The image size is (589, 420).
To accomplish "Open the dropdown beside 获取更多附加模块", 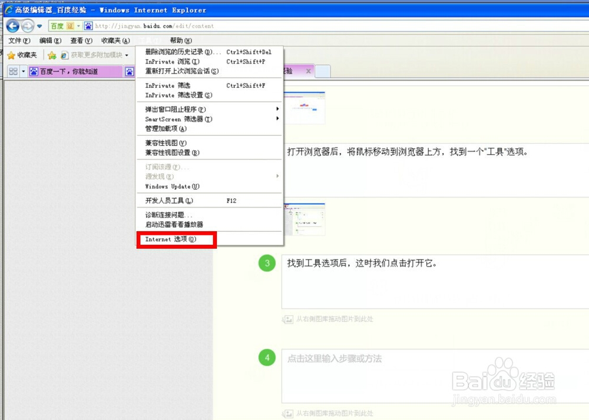I will 125,55.
